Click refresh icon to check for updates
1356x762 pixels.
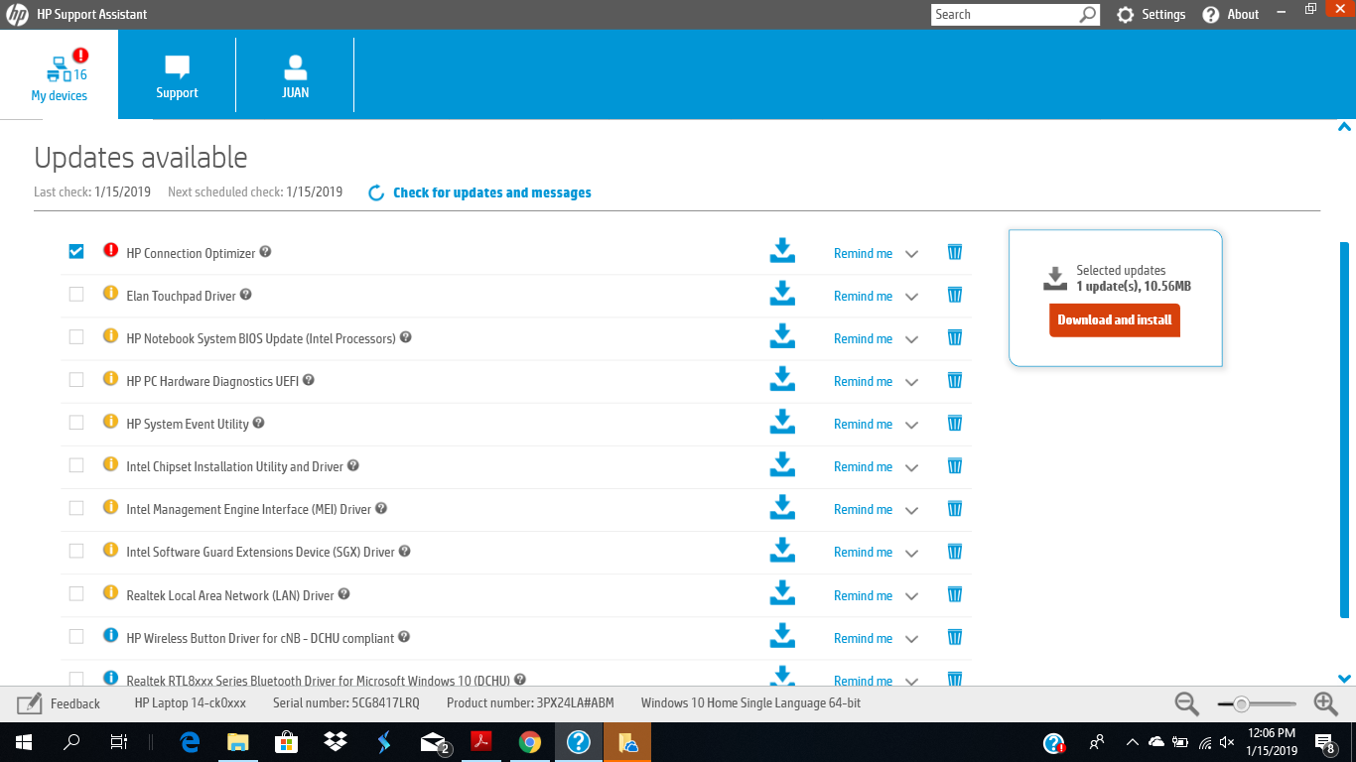point(376,192)
